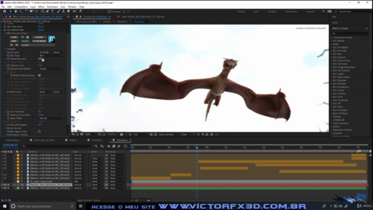Viewport: 373px width, 210px height.
Task: Select the Pen tool
Action: 47,12
